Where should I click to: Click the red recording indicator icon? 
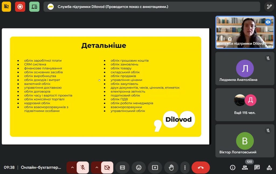tap(20, 7)
